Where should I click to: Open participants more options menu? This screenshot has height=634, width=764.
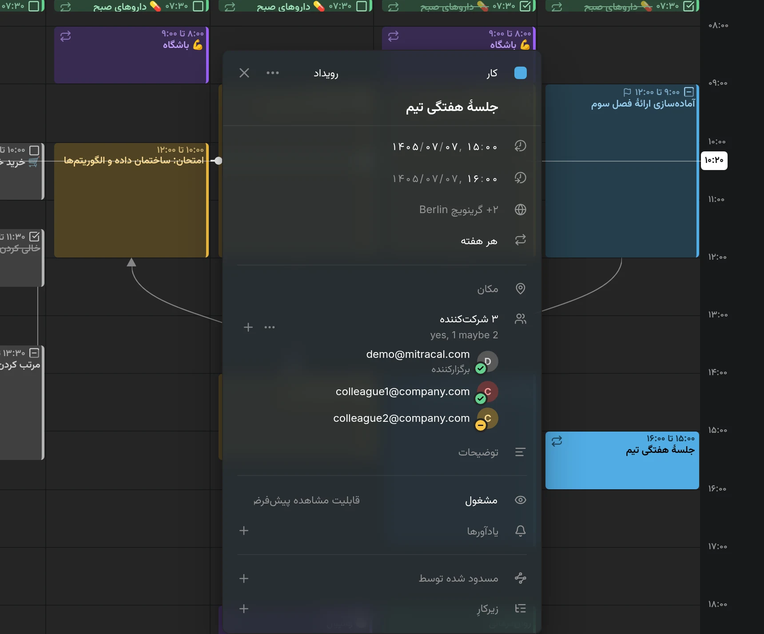[x=270, y=327]
